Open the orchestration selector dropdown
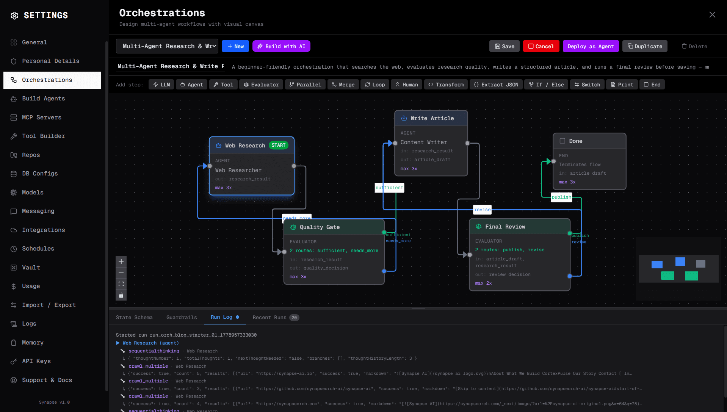The height and width of the screenshot is (412, 727). (x=167, y=46)
